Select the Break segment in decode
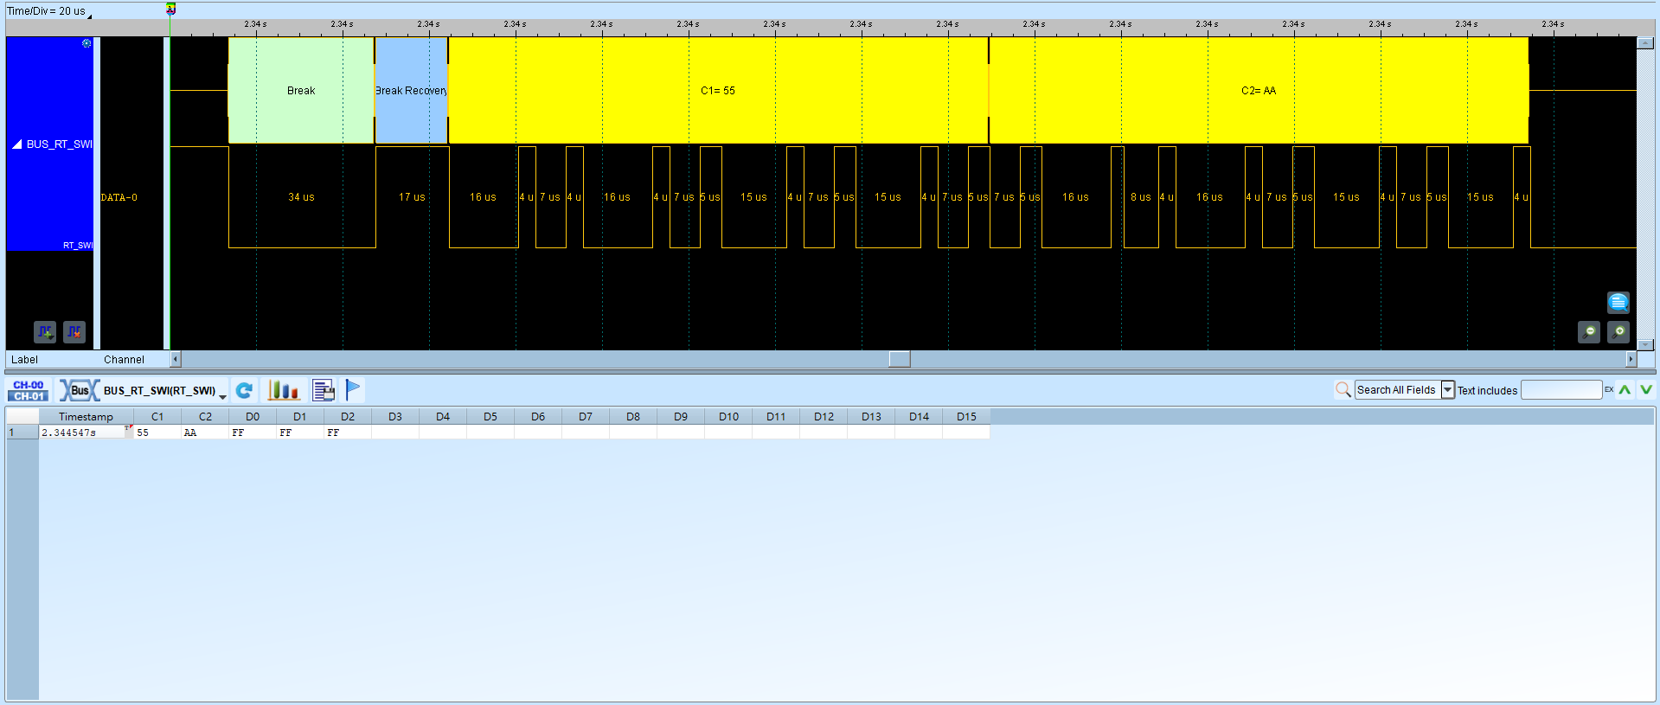Image resolution: width=1660 pixels, height=705 pixels. 301,91
